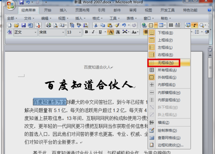Open the 工具 classic menu
Viewport: 215px width, 154px height.
pos(114,18)
